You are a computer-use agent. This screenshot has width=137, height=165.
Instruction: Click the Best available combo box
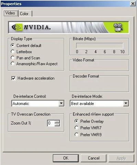click(99, 104)
